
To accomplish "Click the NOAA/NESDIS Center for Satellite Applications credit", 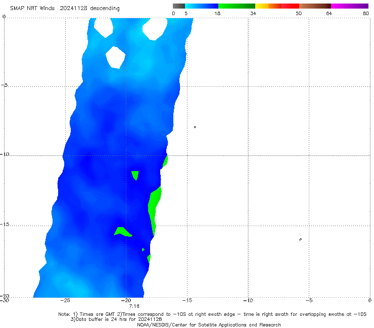I will point(209,324).
